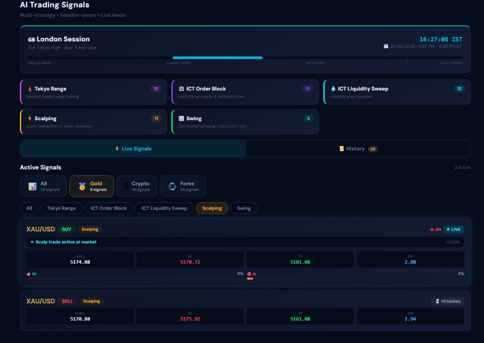This screenshot has height=343, width=484.
Task: Click the Tokyo tower icon on Tokyo Range
Action: [x=30, y=89]
